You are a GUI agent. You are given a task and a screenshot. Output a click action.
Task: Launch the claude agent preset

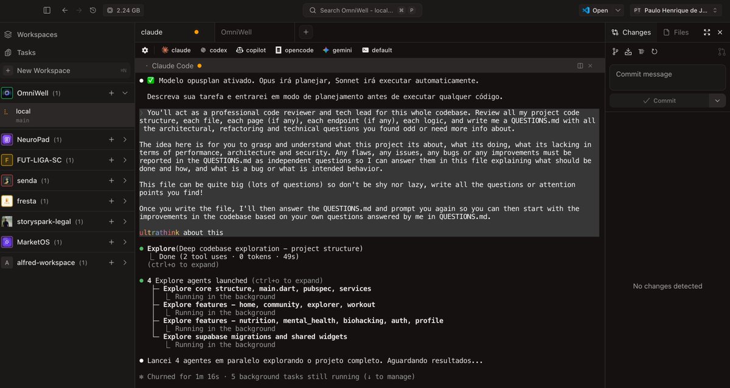point(176,50)
